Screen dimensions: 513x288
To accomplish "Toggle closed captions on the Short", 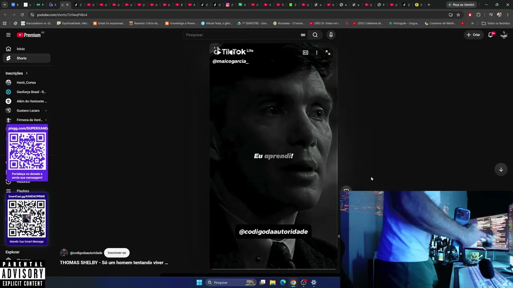I will [305, 52].
